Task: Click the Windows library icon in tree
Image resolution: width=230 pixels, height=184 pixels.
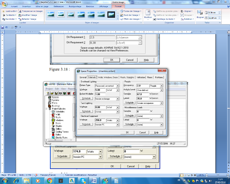Action: [52, 120]
